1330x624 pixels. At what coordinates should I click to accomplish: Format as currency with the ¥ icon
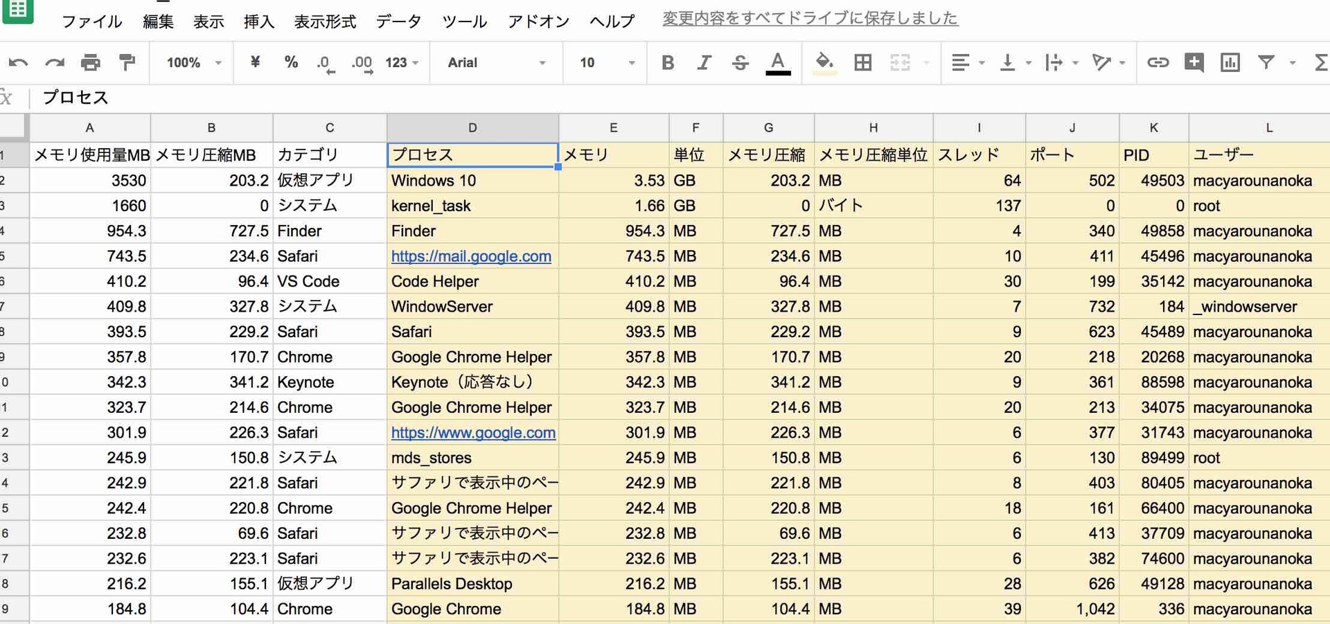[255, 62]
